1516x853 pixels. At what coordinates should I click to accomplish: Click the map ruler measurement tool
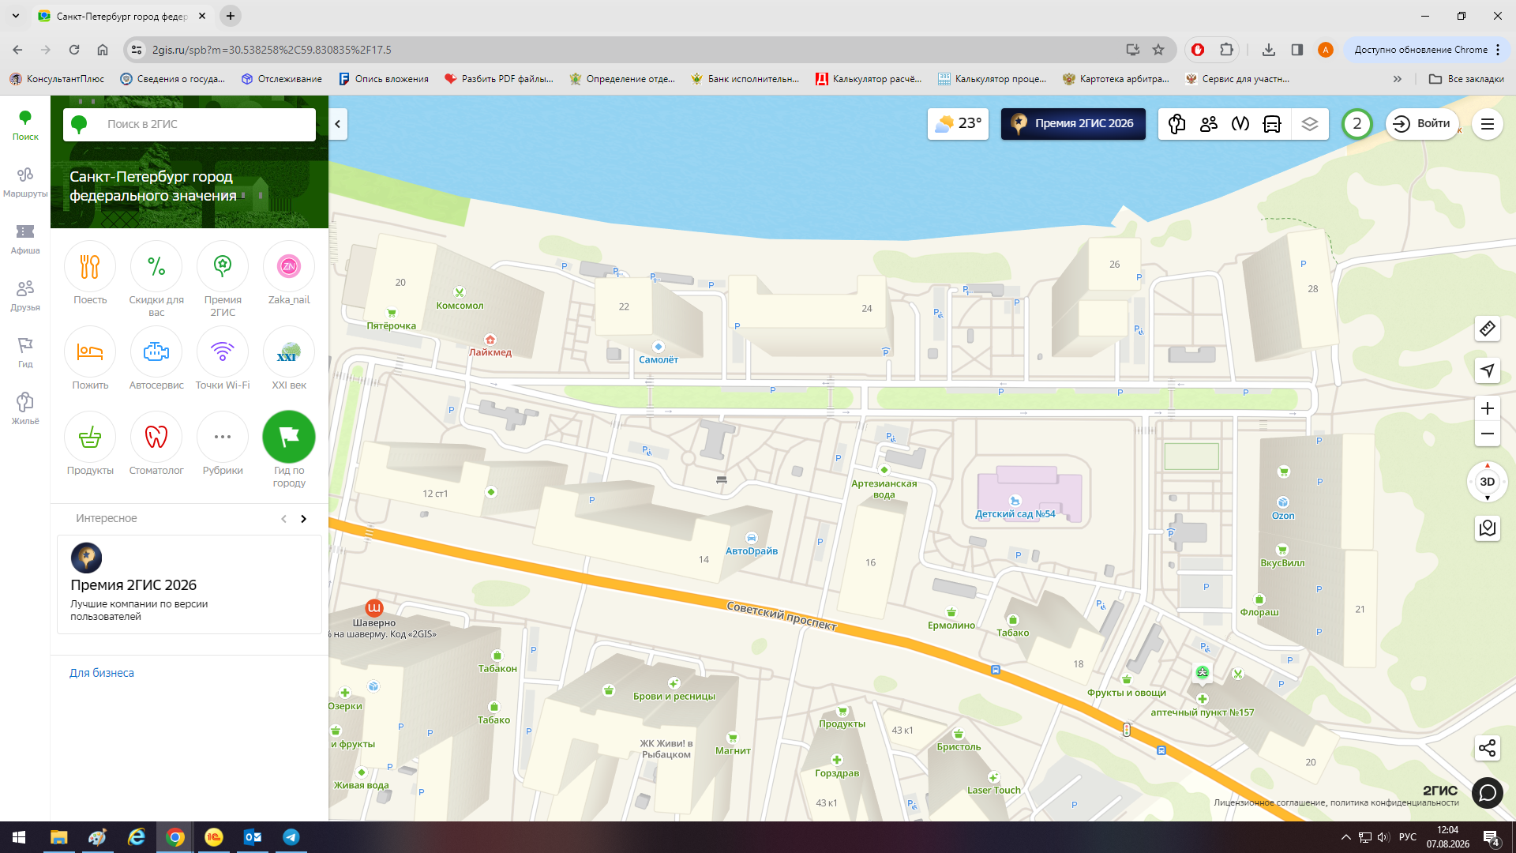(1488, 329)
